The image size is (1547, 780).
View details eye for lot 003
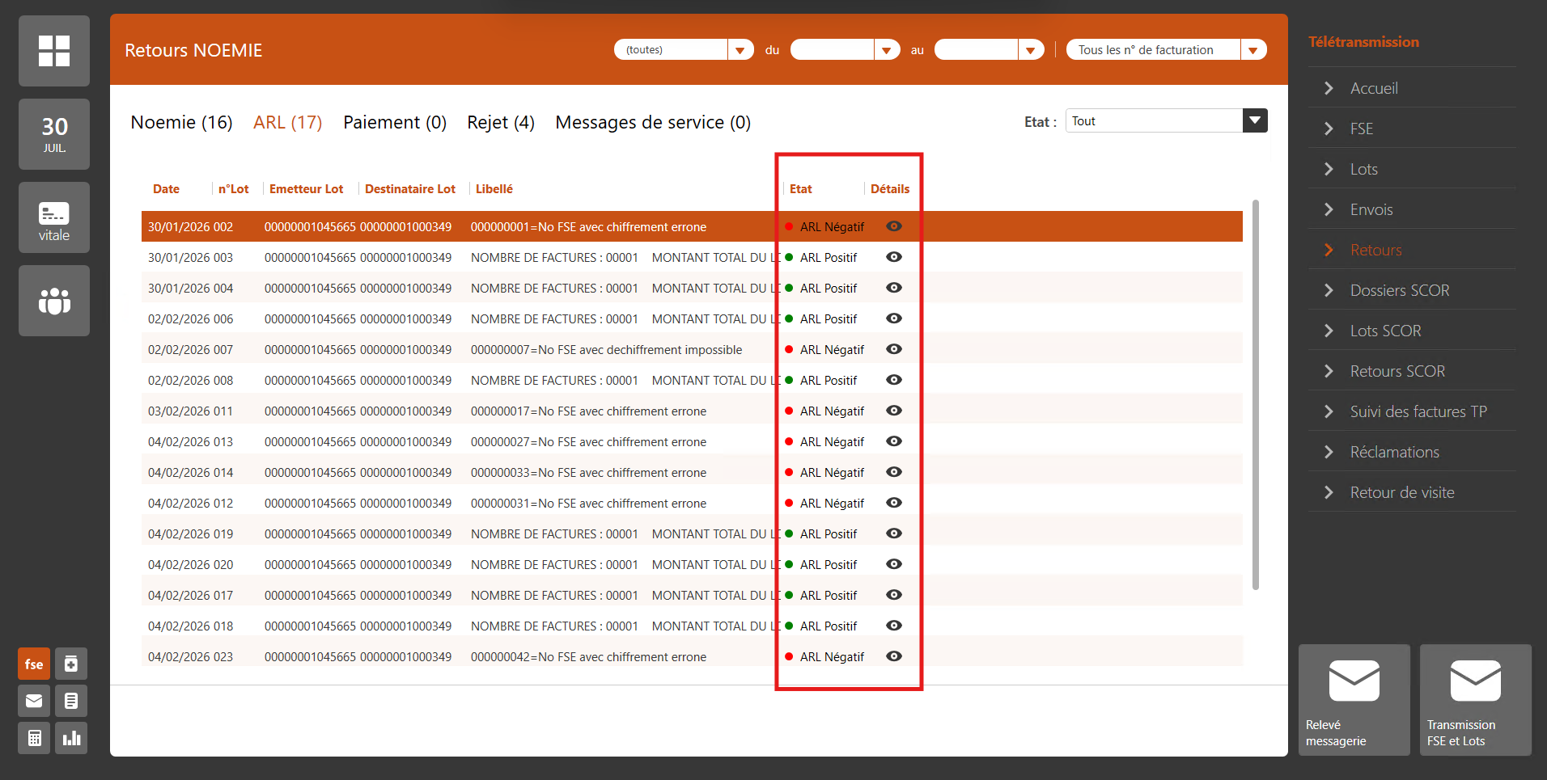coord(894,257)
